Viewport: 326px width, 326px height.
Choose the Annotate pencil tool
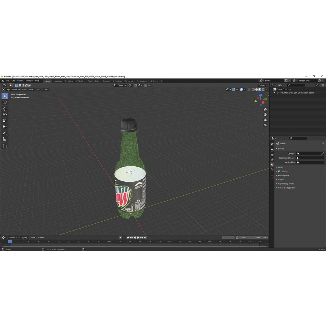pyautogui.click(x=5, y=133)
